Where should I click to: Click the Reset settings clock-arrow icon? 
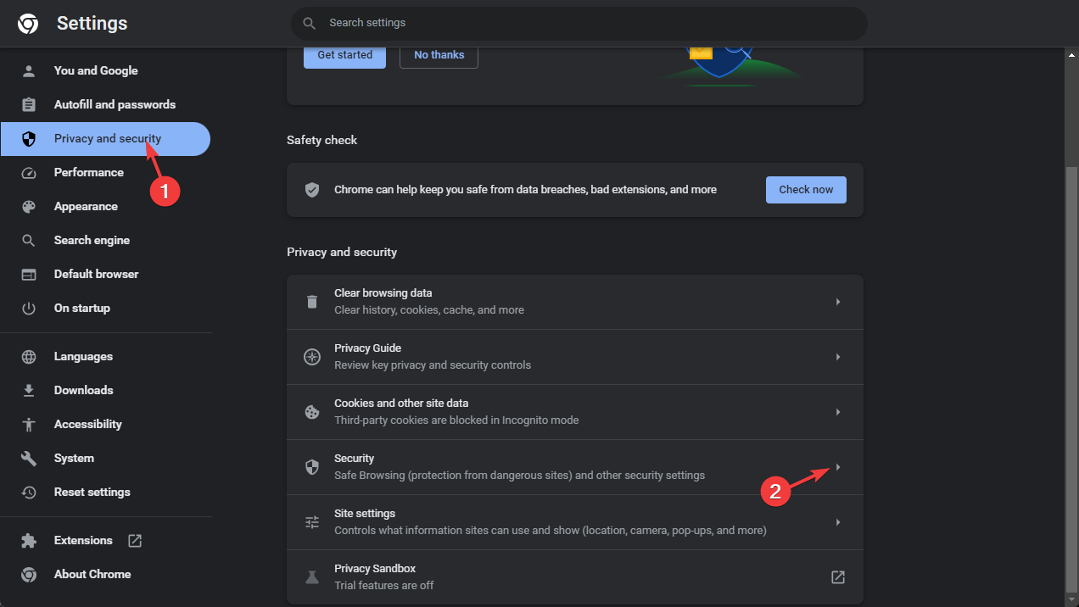point(29,492)
